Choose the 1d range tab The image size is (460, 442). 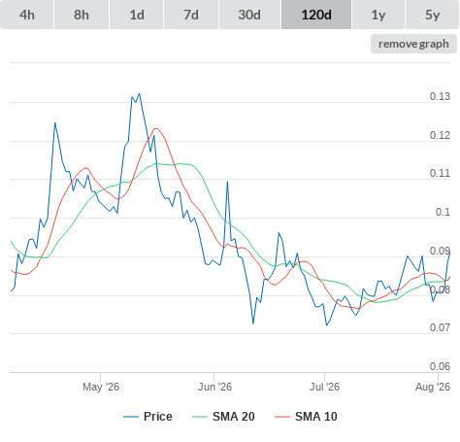pos(137,15)
